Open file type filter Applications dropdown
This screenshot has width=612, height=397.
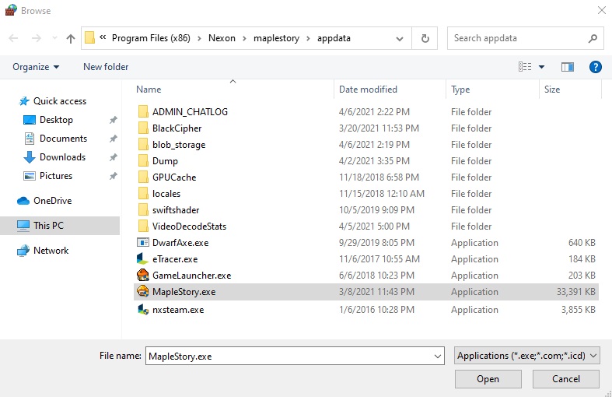point(527,356)
